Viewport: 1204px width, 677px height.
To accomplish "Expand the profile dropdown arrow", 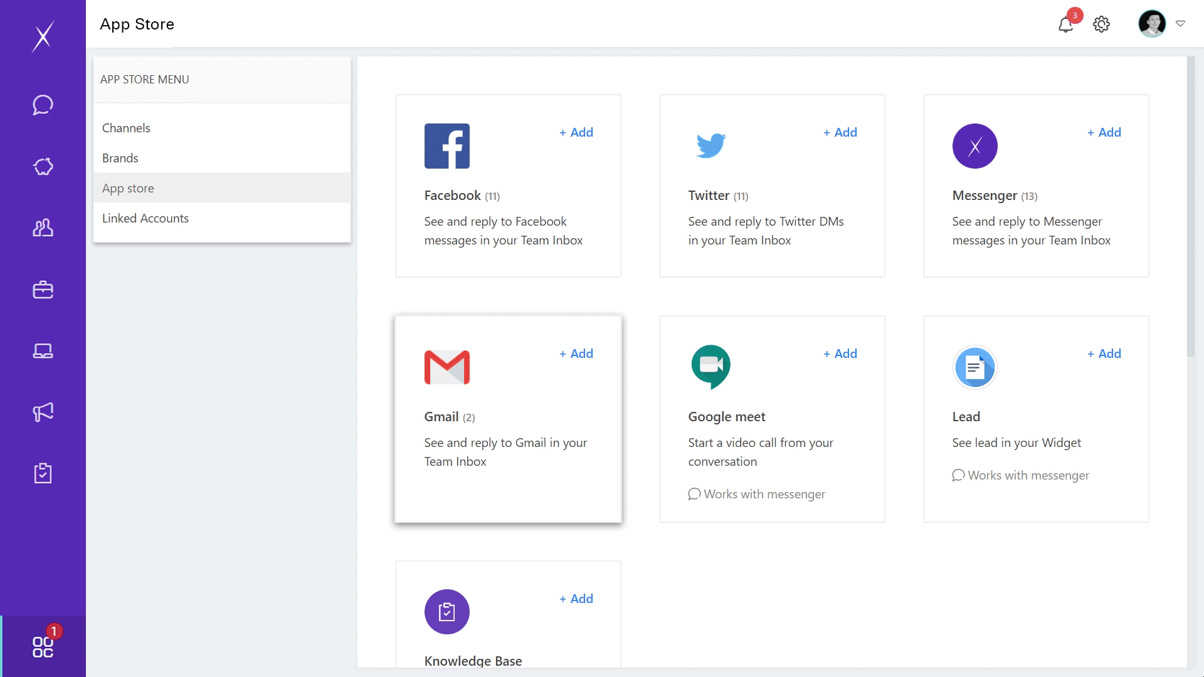I will pos(1180,24).
